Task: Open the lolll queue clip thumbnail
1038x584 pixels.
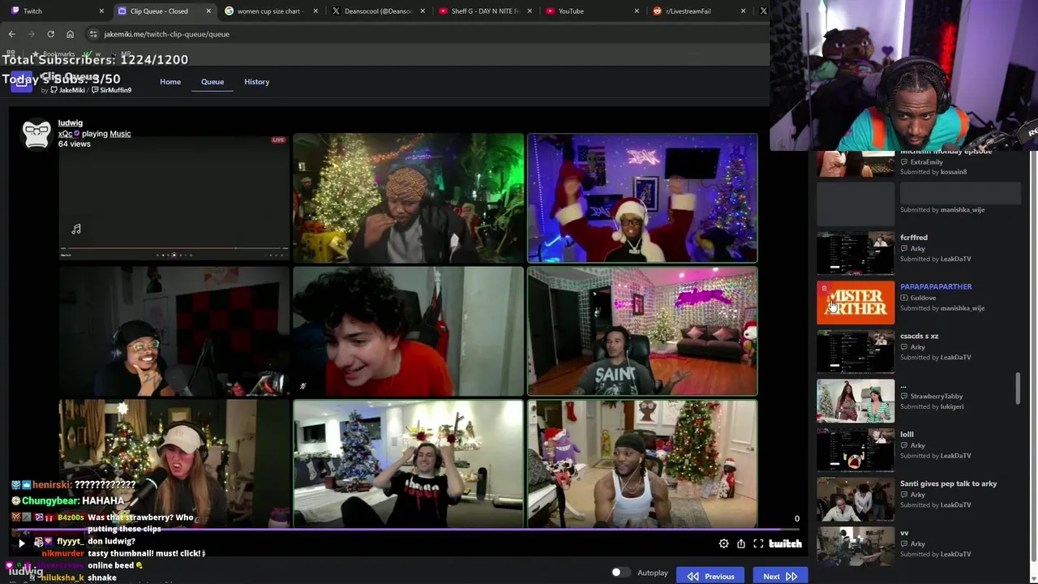Action: [856, 450]
